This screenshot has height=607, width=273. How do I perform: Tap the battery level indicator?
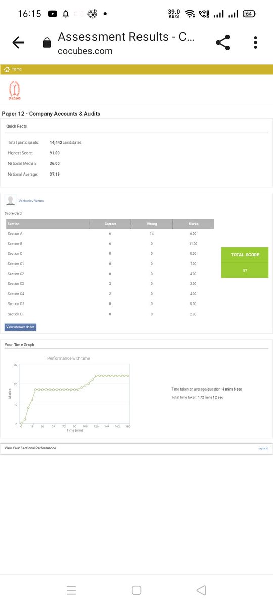point(249,14)
